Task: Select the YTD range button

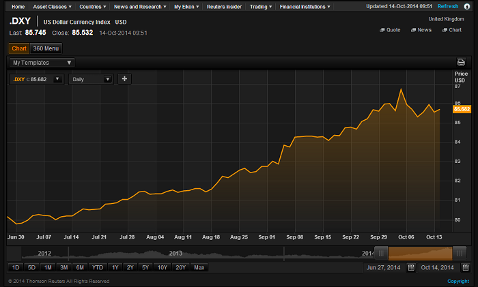Action: click(98, 267)
